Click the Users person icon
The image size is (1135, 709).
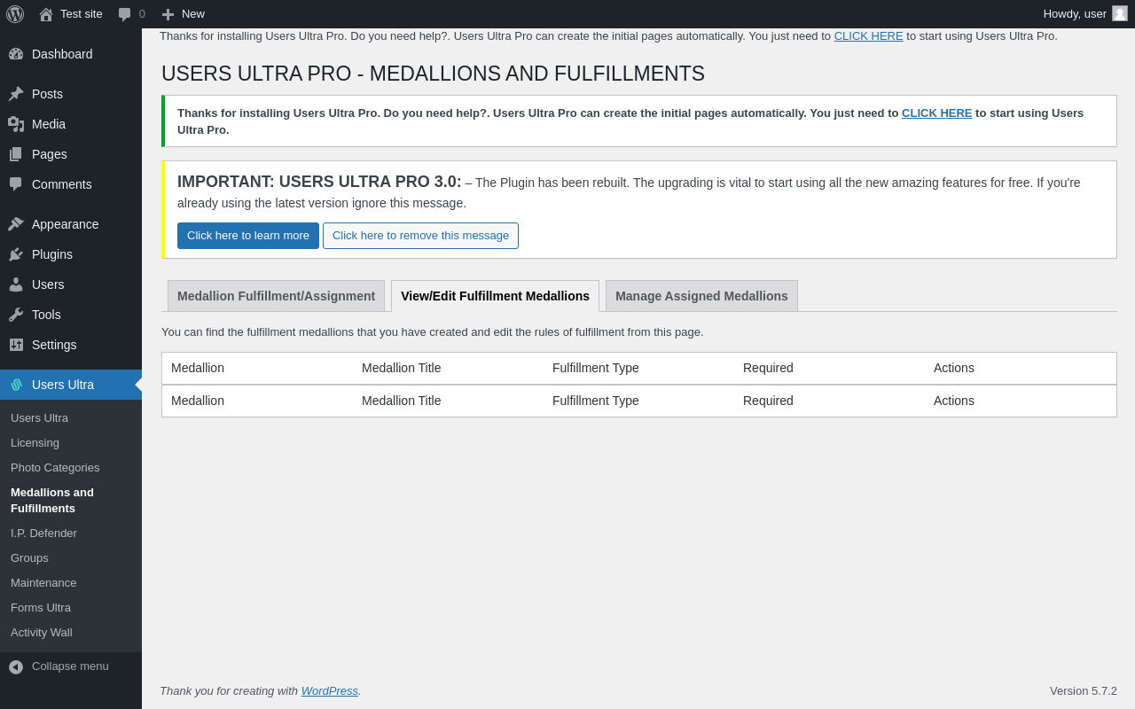click(16, 284)
